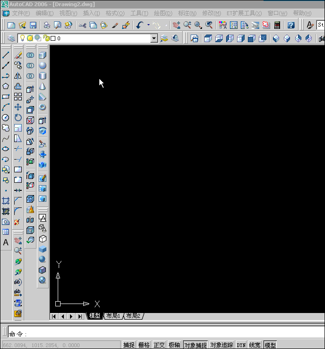This screenshot has width=325, height=349.
Task: Jump to last layout tab arrow
Action: pos(80,316)
